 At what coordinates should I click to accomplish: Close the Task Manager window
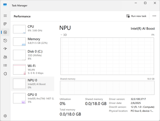(x=155, y=3)
